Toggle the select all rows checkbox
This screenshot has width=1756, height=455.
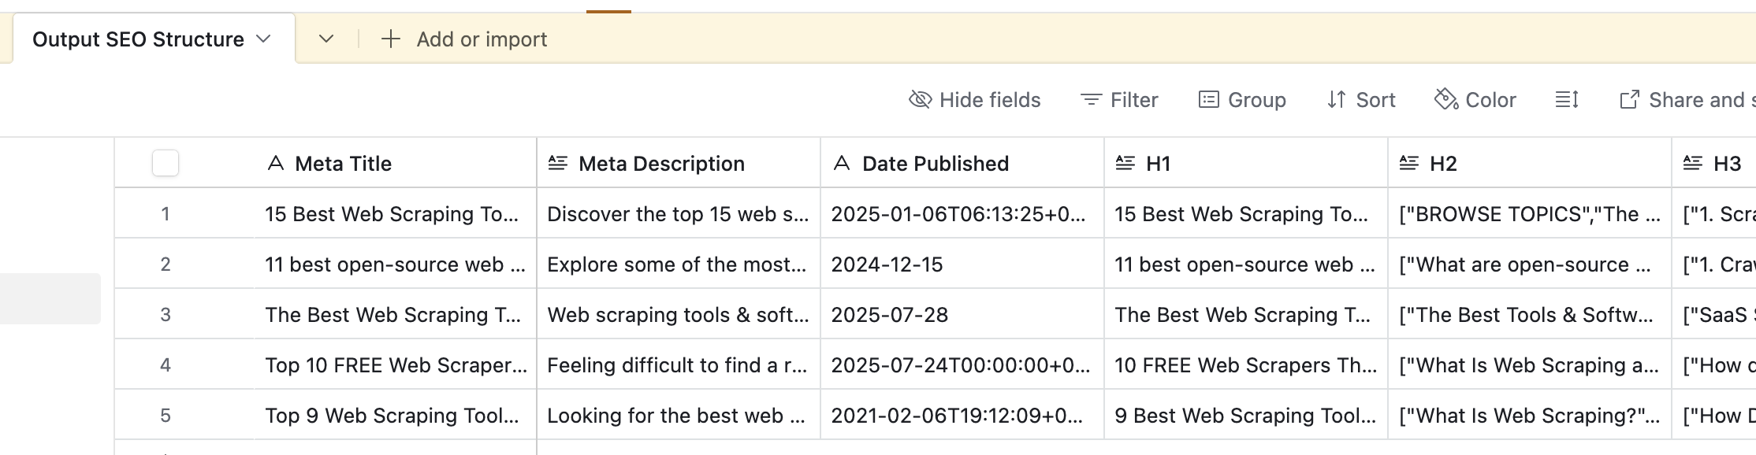coord(166,163)
